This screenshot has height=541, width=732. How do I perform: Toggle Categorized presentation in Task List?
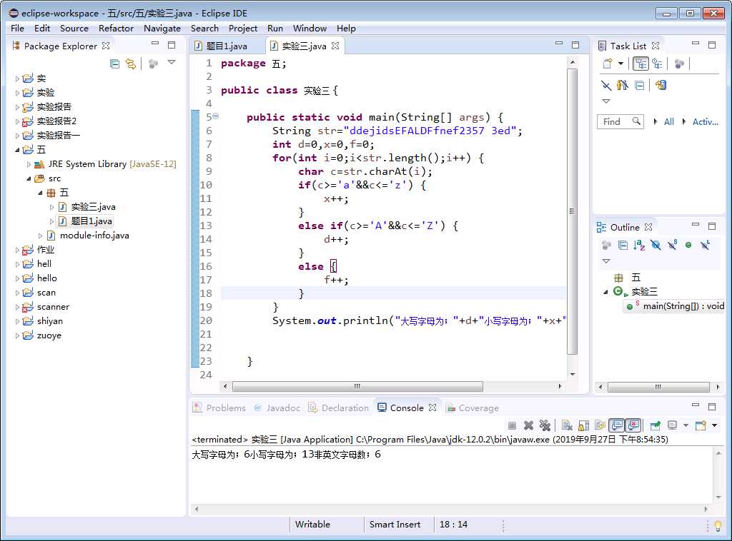[640, 64]
